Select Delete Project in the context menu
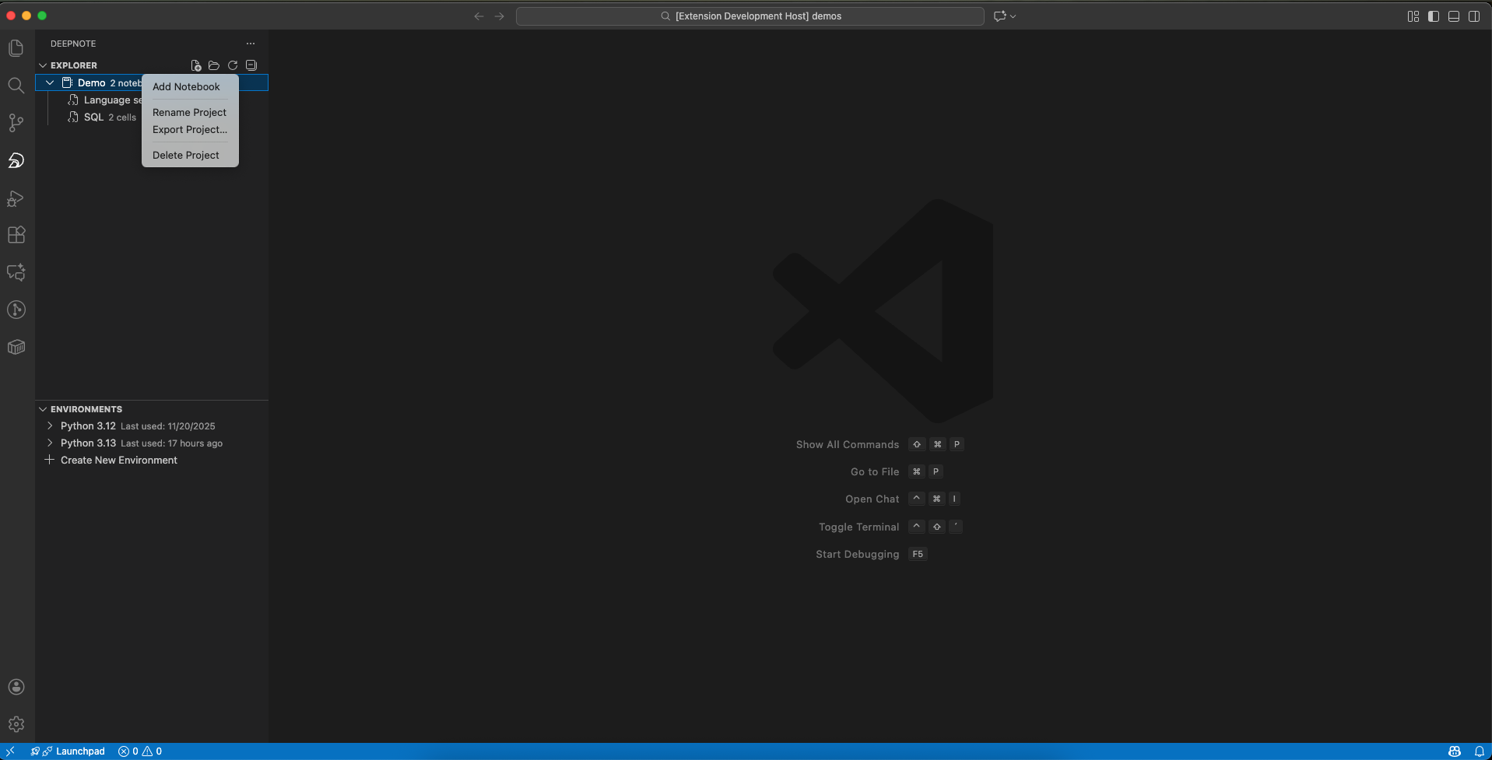 (185, 155)
